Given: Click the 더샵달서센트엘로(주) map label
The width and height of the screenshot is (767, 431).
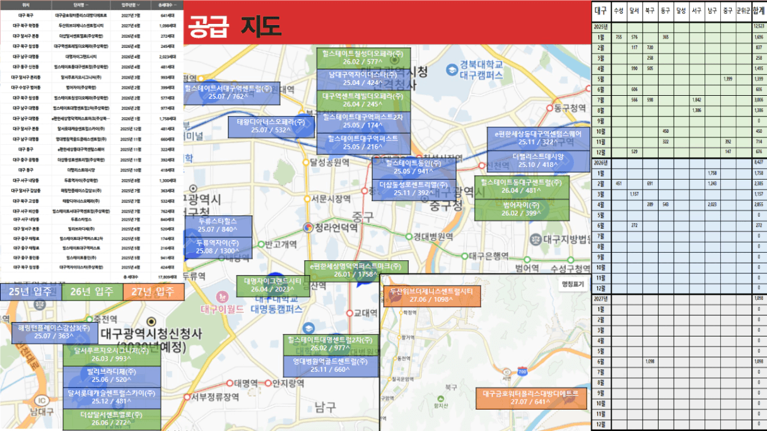Looking at the screenshot, I should [x=111, y=419].
